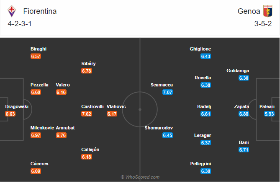Click Cáceres's 6.09 rating badge
This screenshot has width=280, height=182.
click(x=36, y=171)
